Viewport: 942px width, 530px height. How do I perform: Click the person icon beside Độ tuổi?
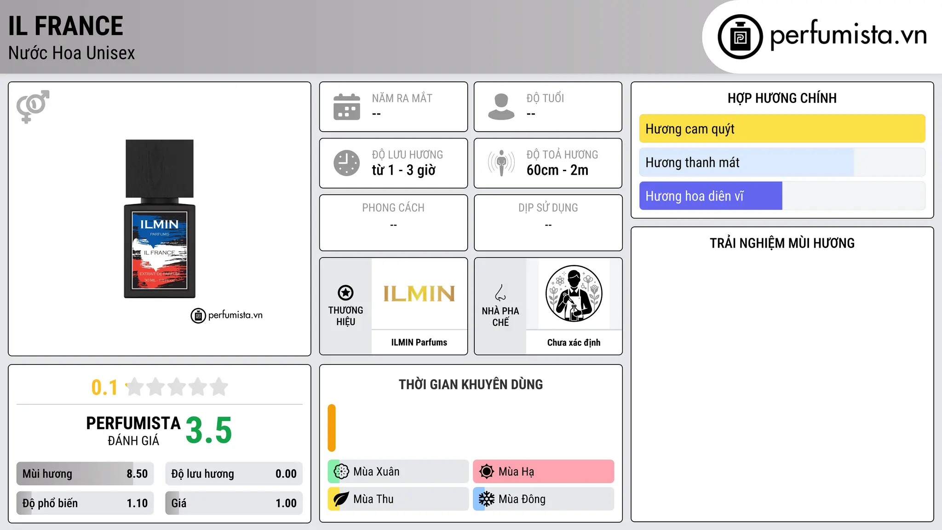[x=501, y=107]
